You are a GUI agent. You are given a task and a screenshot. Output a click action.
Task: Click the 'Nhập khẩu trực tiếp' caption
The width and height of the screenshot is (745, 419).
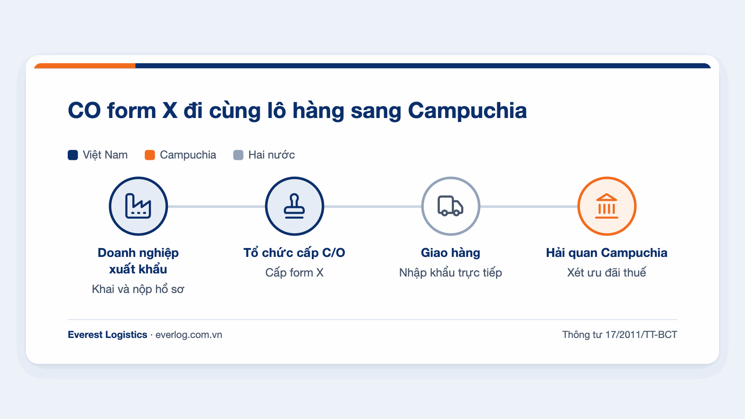(450, 273)
